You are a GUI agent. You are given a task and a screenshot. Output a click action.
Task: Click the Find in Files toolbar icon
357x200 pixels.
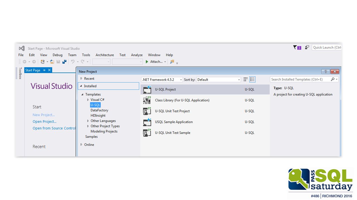(172, 62)
